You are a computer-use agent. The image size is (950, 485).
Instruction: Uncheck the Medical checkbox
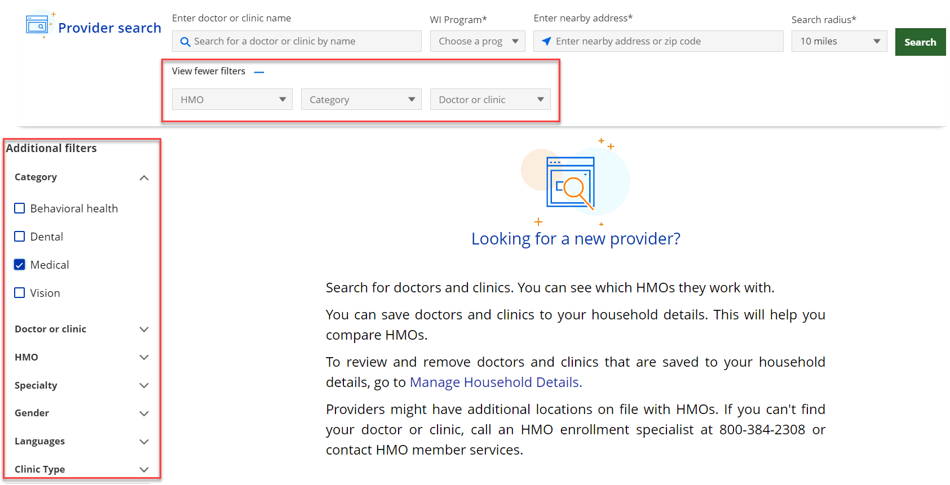20,265
